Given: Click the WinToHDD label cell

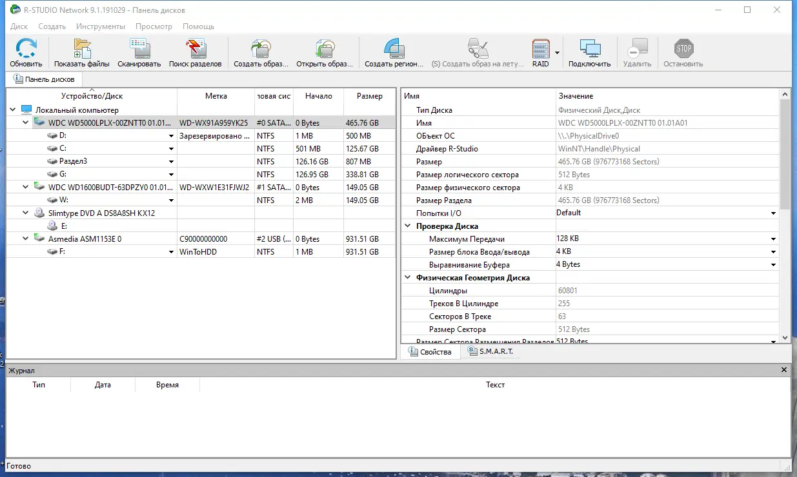Looking at the screenshot, I should tap(216, 252).
